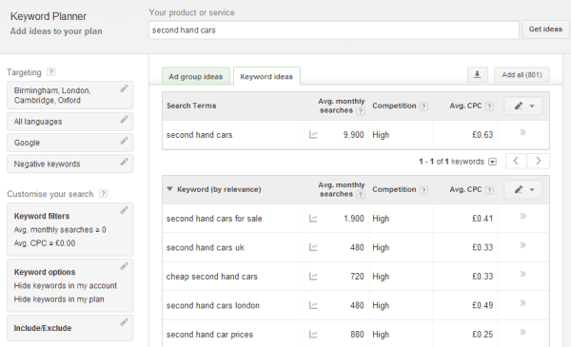Edit Include/Exclude using pencil icon
The width and height of the screenshot is (571, 347).
pos(124,322)
